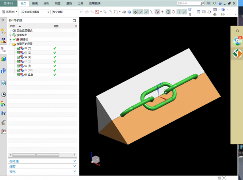
Task: Switch to the 曲线 ribbon tab
Action: 35,3
